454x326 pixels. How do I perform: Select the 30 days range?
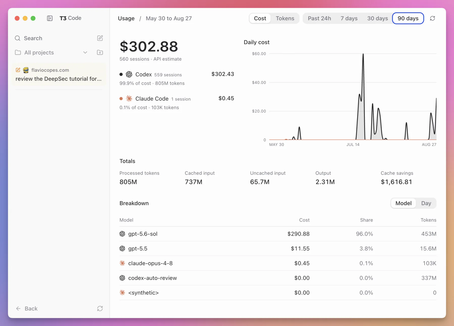click(x=378, y=18)
